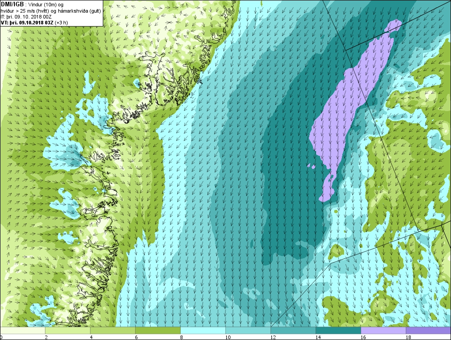Click the DMI/IGB title text
Viewport: 451px width, 340px height.
point(13,5)
